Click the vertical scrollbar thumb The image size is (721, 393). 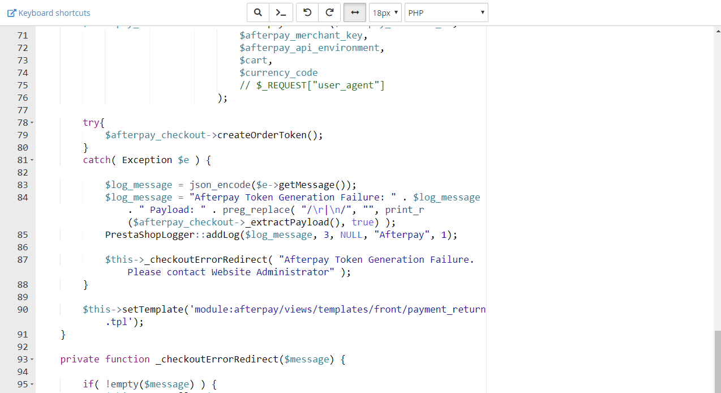point(717,361)
